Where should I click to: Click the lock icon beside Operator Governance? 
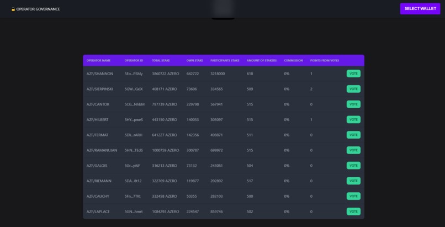(x=13, y=9)
